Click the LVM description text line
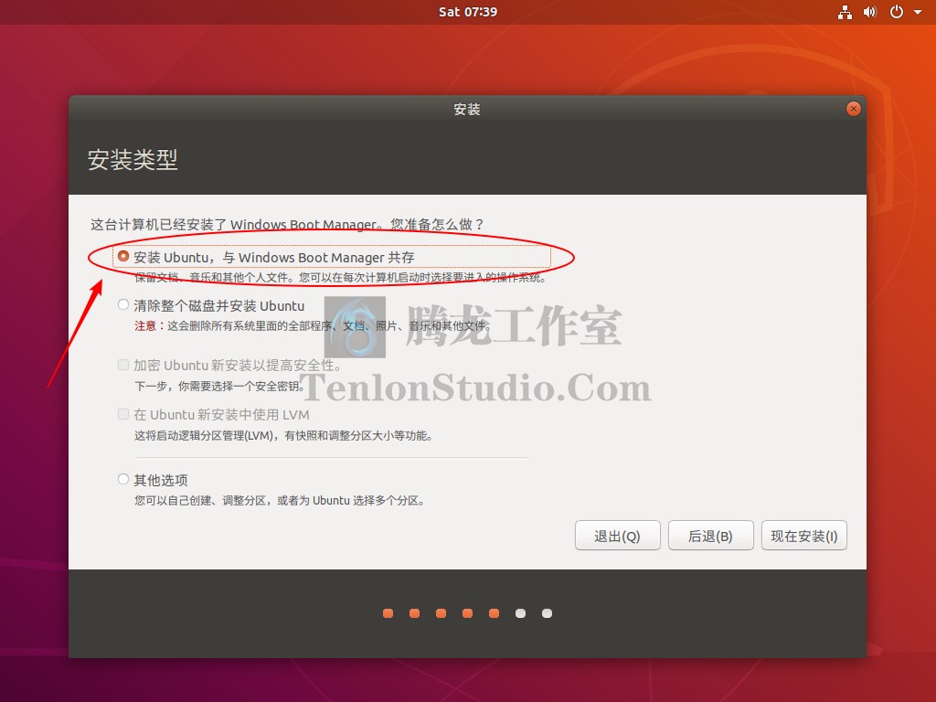The image size is (936, 702). 283,436
